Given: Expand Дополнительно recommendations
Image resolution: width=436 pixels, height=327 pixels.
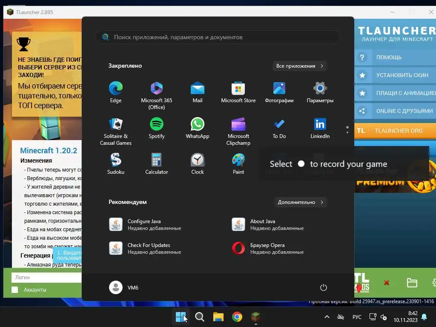Looking at the screenshot, I should pyautogui.click(x=300, y=202).
